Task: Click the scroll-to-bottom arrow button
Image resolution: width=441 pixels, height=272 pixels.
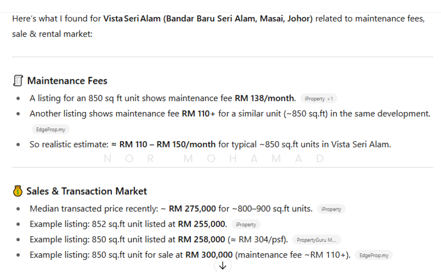Action: [x=223, y=265]
